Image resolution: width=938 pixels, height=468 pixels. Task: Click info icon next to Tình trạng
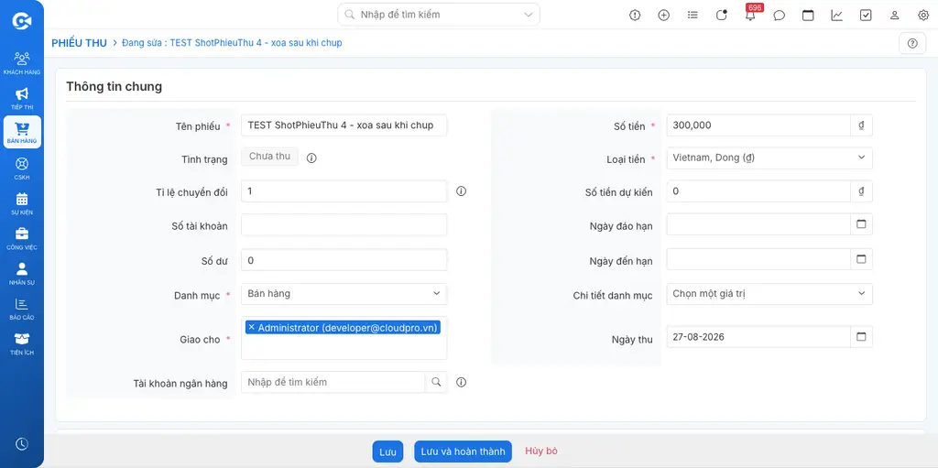pos(311,158)
